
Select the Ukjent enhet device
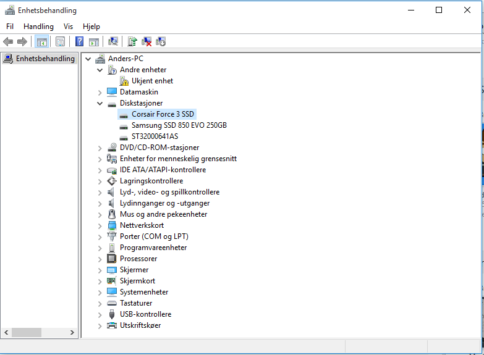152,81
